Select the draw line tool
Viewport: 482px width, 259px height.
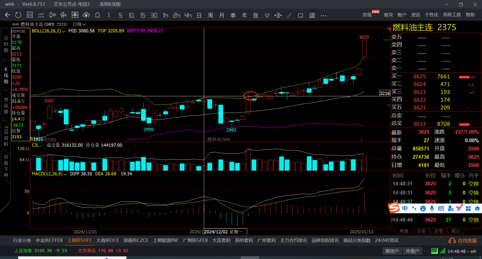click(x=289, y=15)
